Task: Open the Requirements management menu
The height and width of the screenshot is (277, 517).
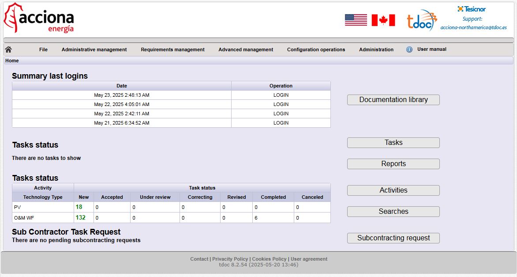Action: pos(173,49)
